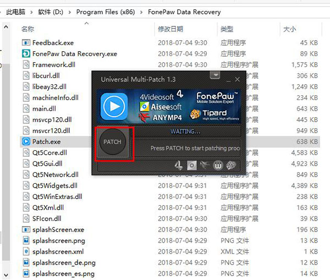Click the blue play logo in banner
Image resolution: width=330 pixels, height=280 pixels.
click(x=114, y=106)
